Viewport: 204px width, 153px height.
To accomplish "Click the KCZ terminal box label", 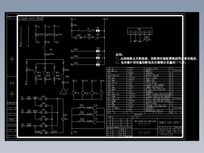I will 139,29.
